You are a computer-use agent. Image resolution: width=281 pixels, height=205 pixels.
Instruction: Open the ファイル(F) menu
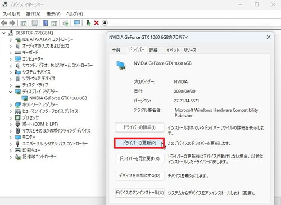(11, 14)
